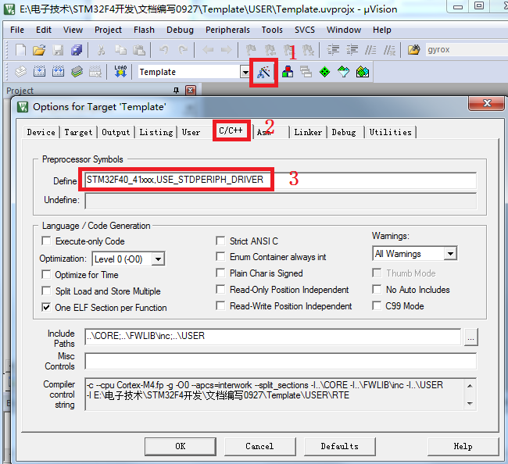The image size is (508, 464).
Task: Redo the last undone action
Action: pos(183,49)
